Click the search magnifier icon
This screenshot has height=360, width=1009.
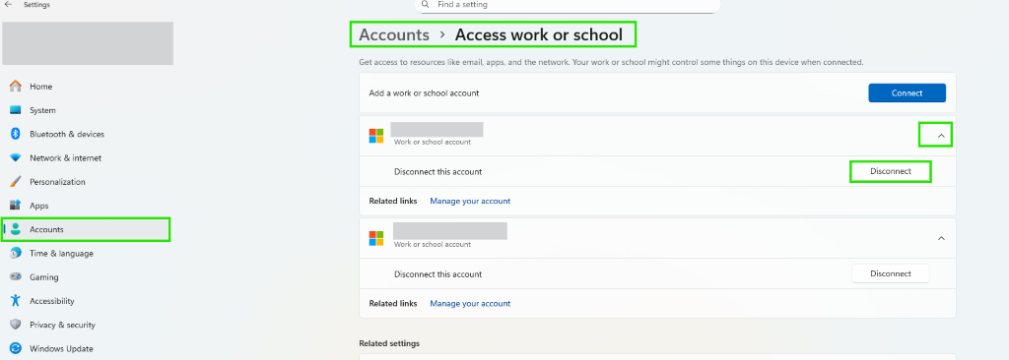click(x=426, y=5)
